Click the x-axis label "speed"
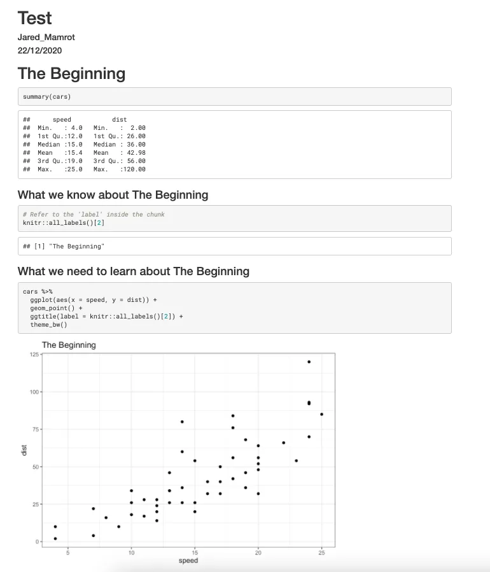This screenshot has width=490, height=572. tap(188, 561)
